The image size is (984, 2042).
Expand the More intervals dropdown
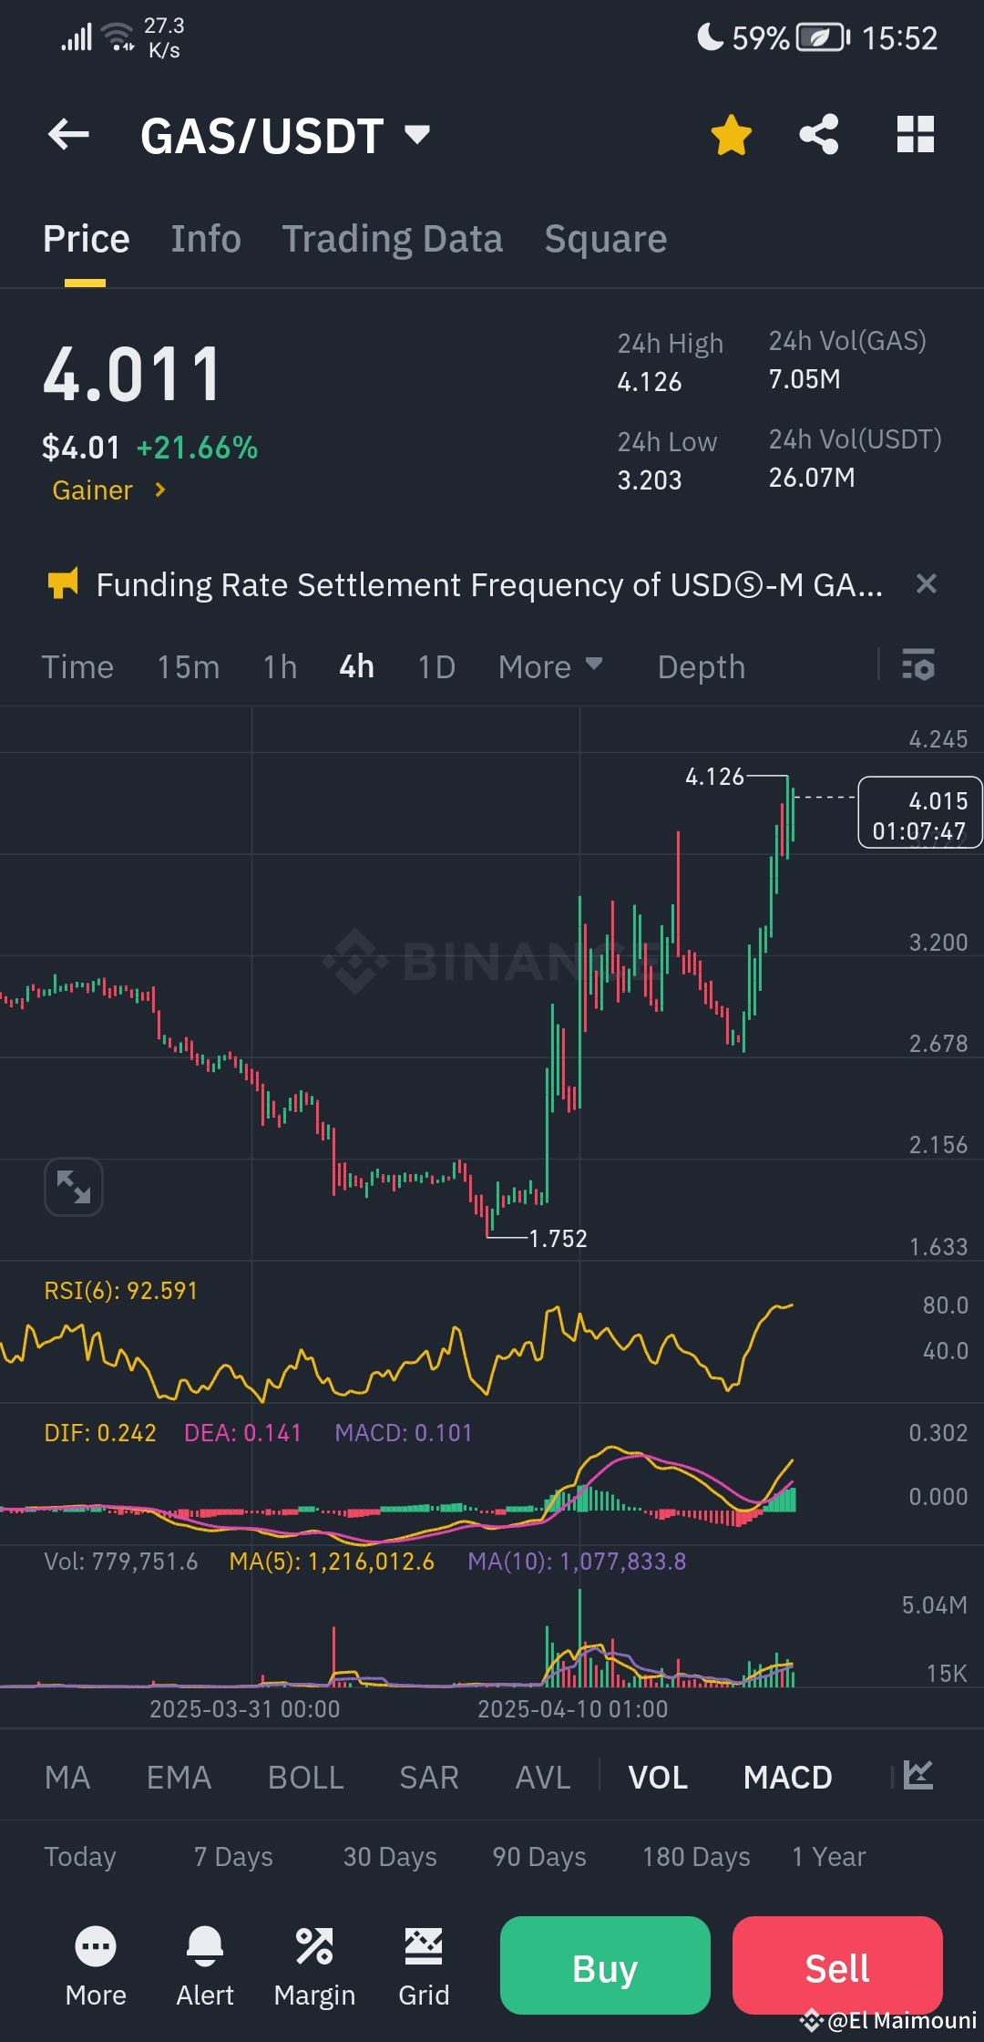coord(550,667)
